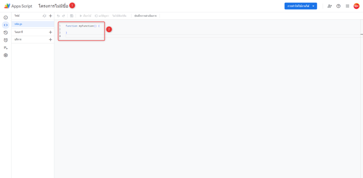Open the Executions list icon
The height and width of the screenshot is (178, 363).
[6, 48]
